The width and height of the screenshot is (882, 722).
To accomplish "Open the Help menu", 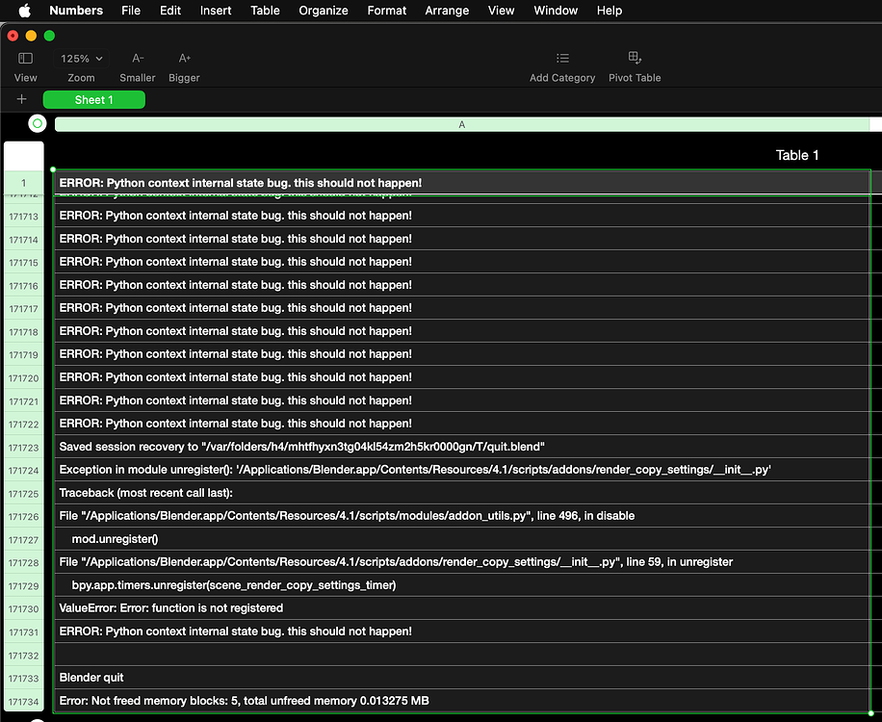I will click(x=610, y=11).
